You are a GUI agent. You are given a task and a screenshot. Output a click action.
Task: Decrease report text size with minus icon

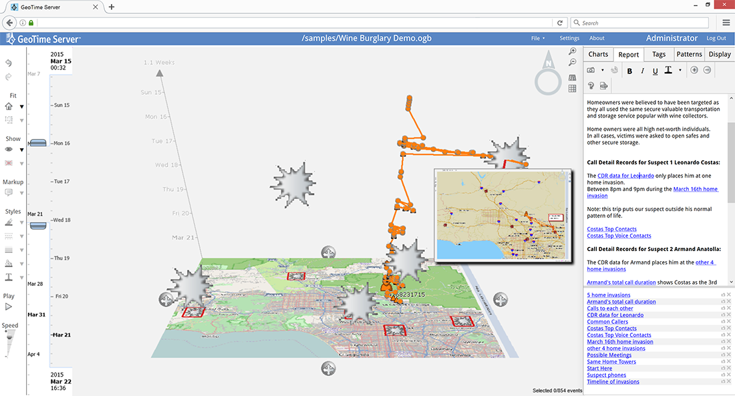707,70
